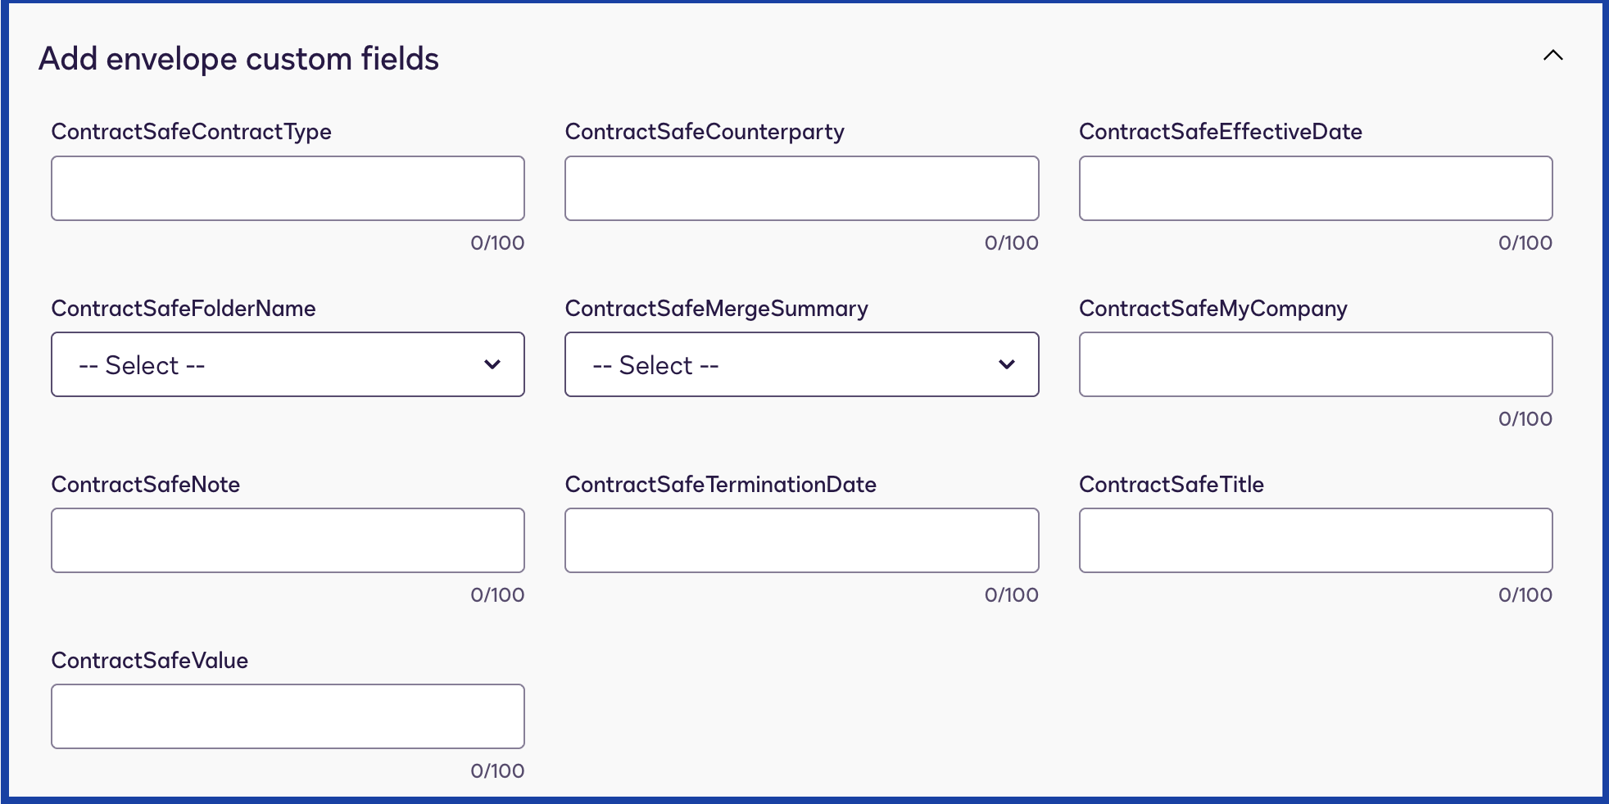Click the ContractSafeNote text box
This screenshot has height=804, width=1609.
pos(288,540)
